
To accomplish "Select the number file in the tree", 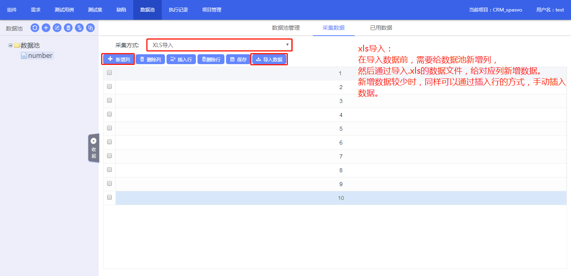I will click(x=40, y=56).
